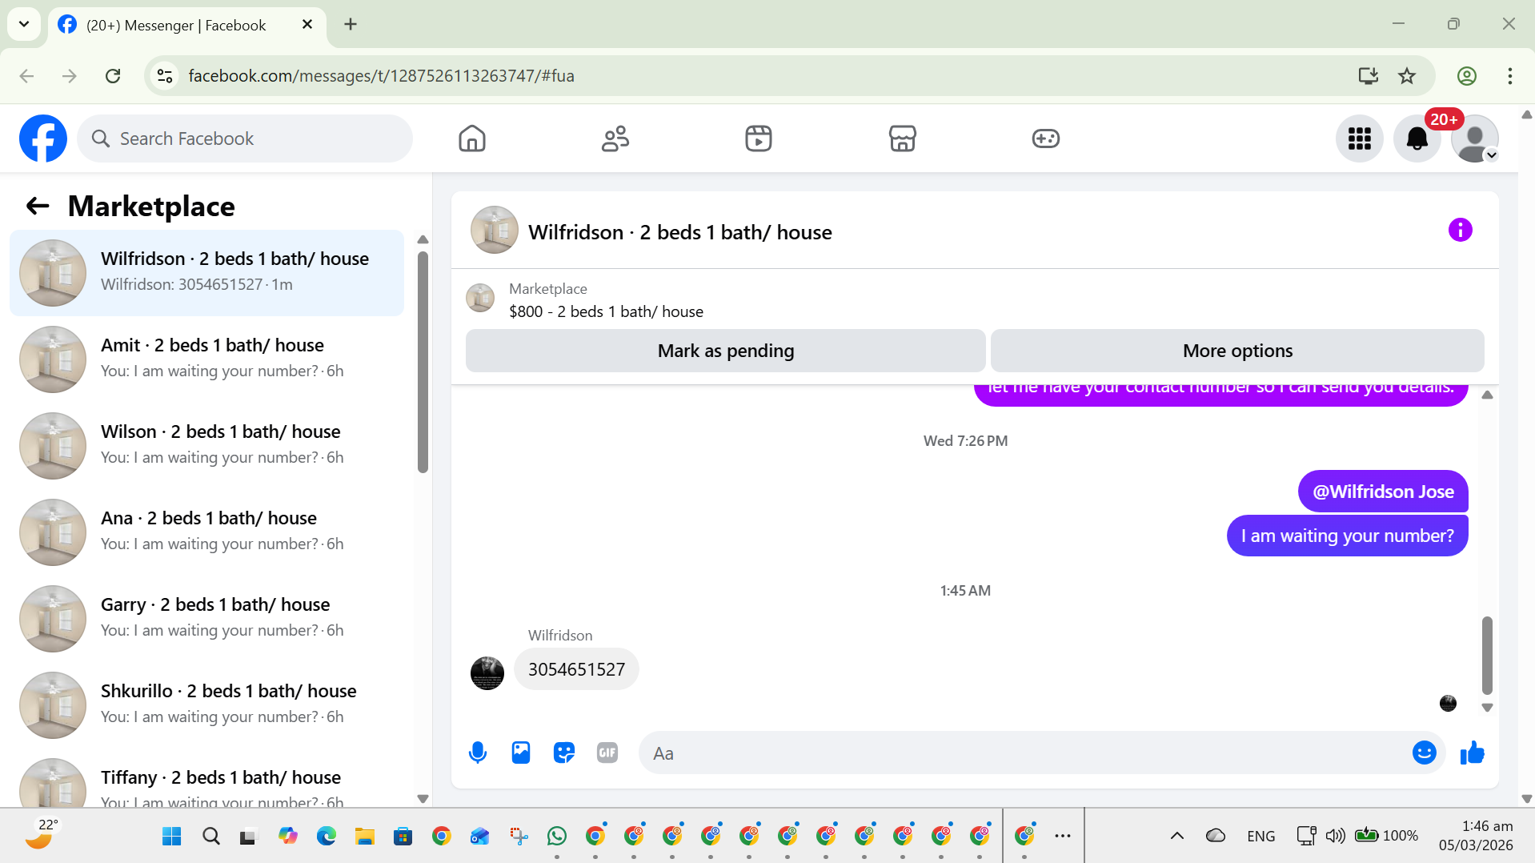Open the clock and date panel
1535x863 pixels.
point(1476,836)
